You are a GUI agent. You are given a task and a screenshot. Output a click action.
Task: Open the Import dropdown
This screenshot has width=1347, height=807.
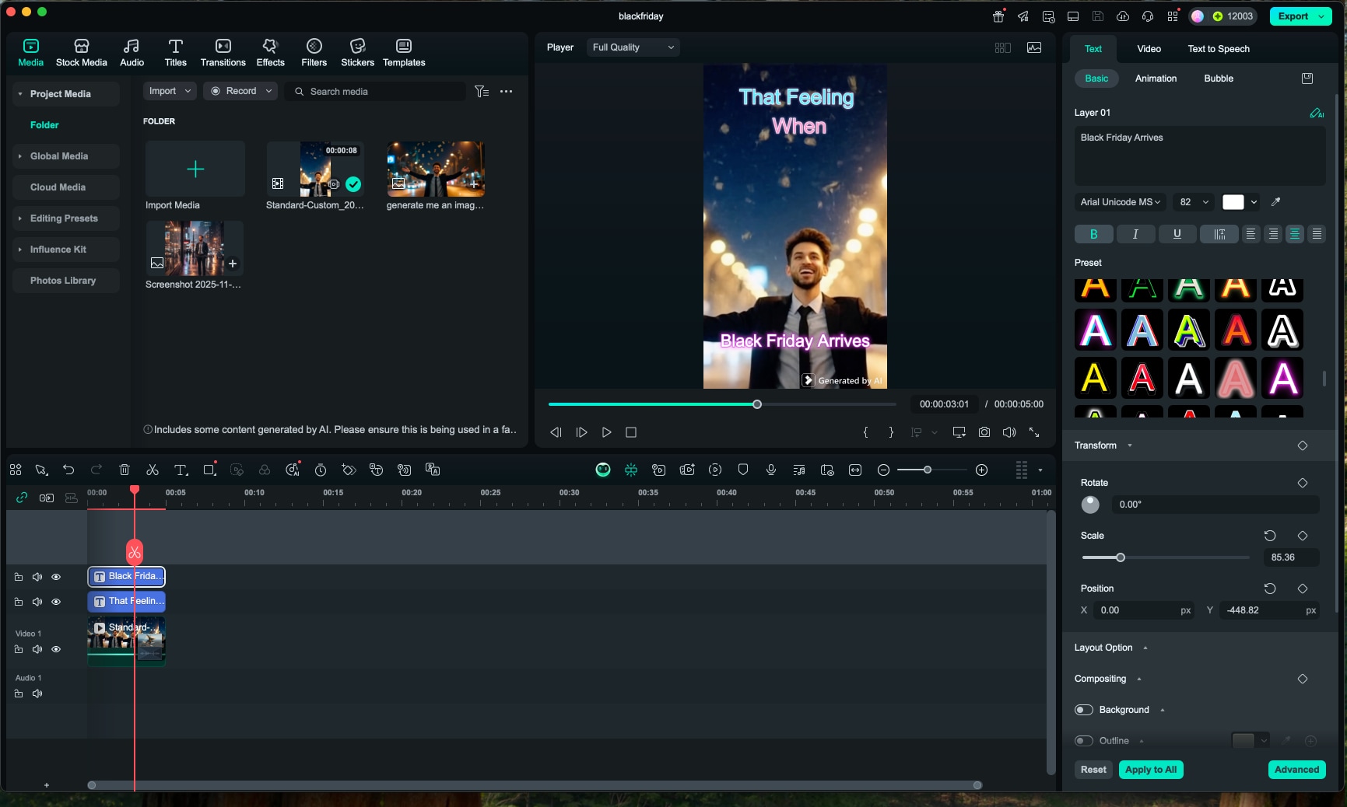coord(169,91)
